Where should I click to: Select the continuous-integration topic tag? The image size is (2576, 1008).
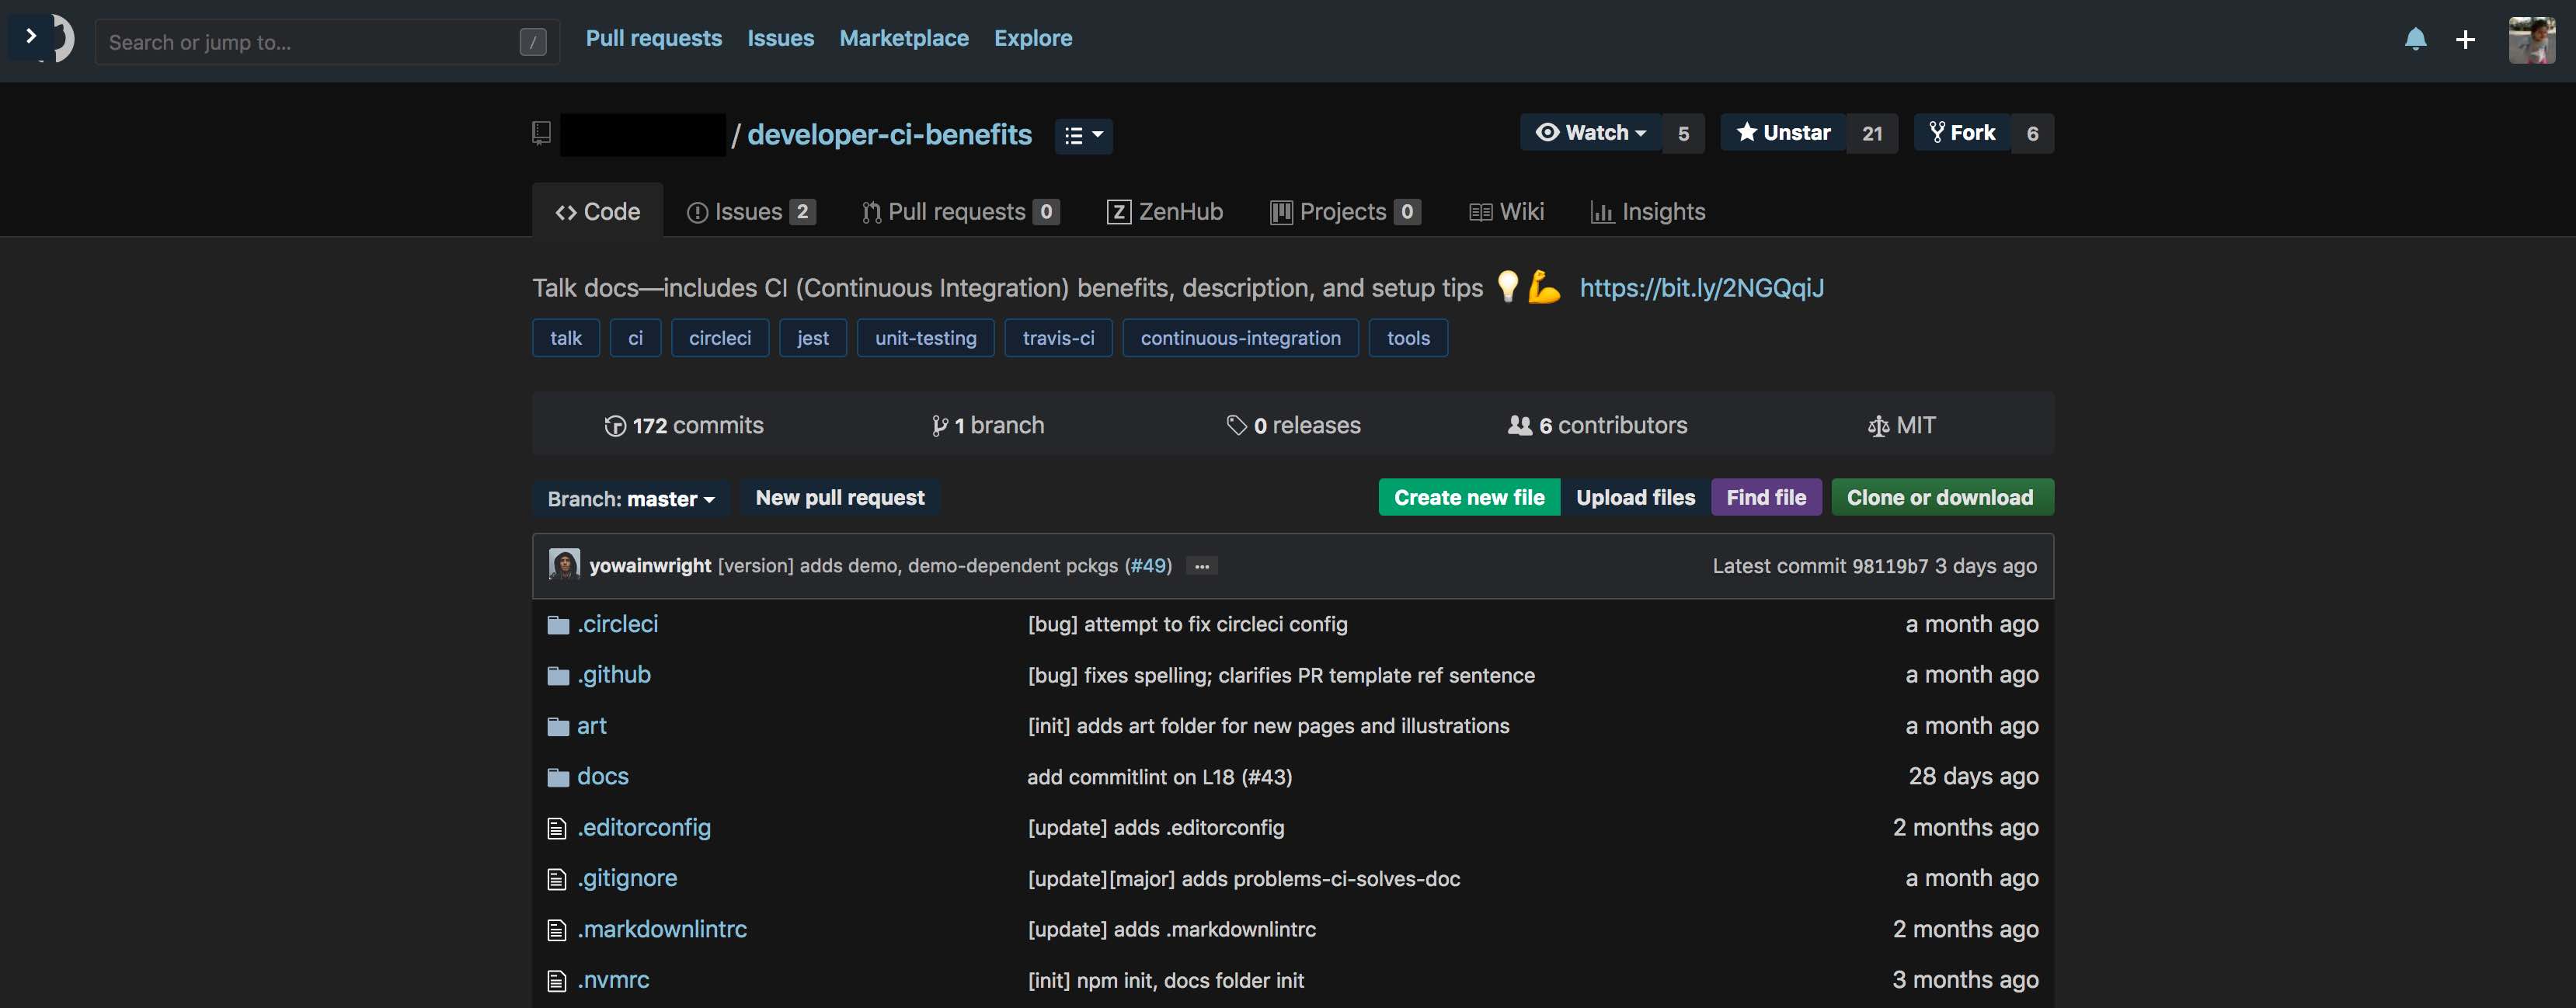(x=1240, y=338)
